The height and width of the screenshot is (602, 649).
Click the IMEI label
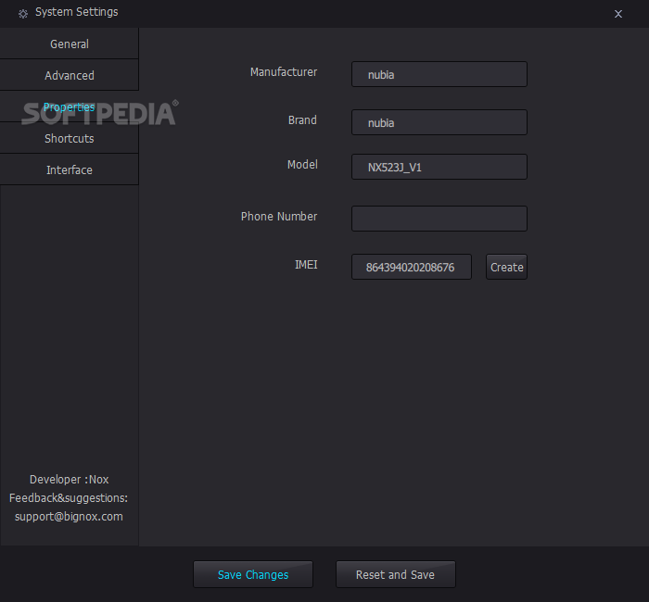306,265
